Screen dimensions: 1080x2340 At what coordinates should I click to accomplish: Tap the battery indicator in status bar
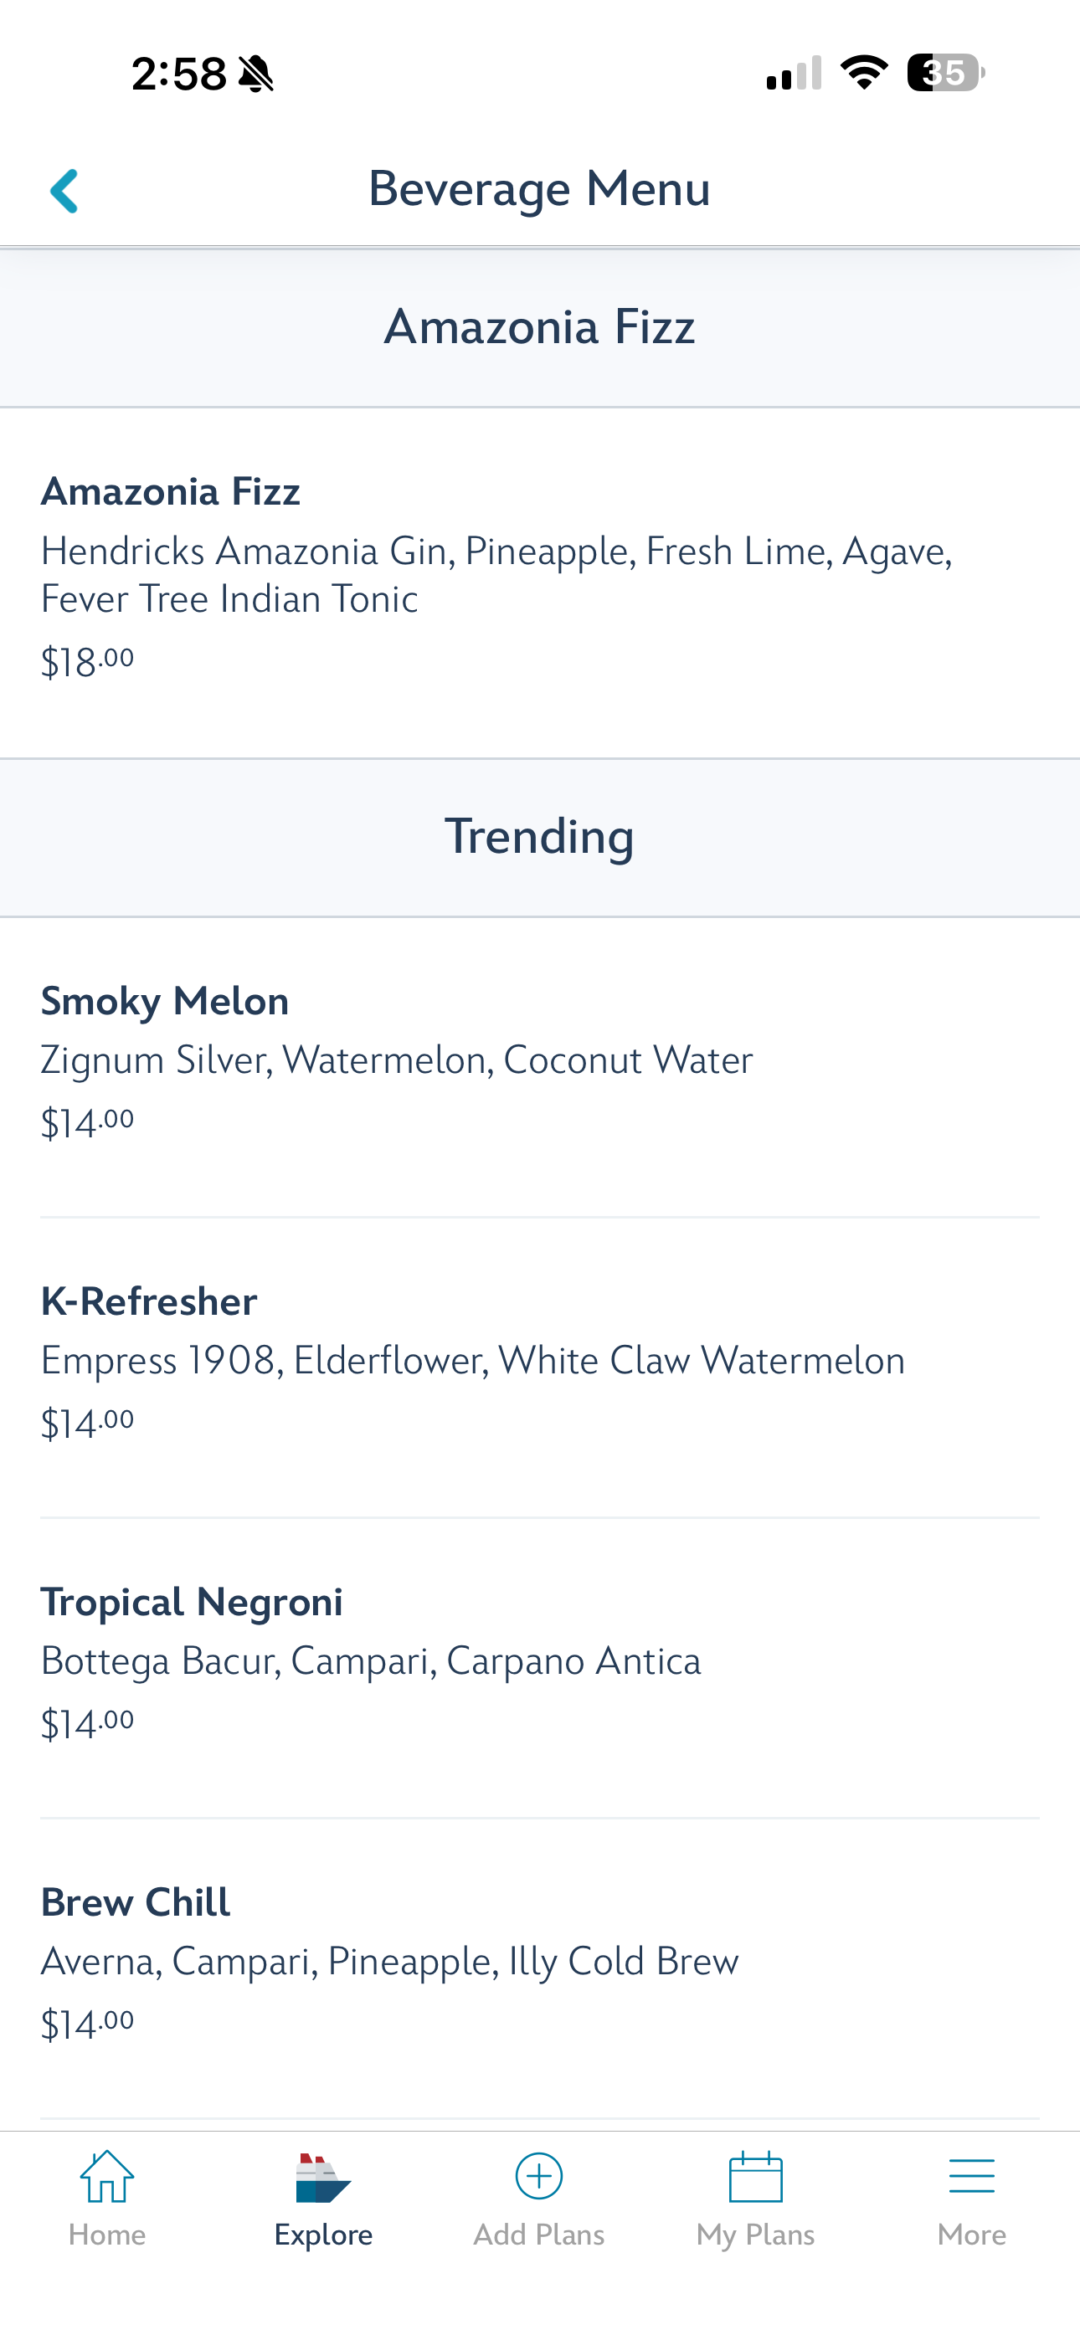(x=945, y=73)
